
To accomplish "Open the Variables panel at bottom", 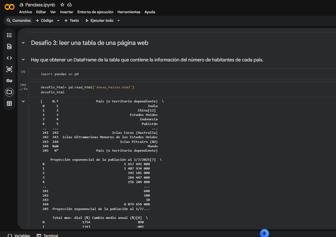I will click(x=19, y=236).
